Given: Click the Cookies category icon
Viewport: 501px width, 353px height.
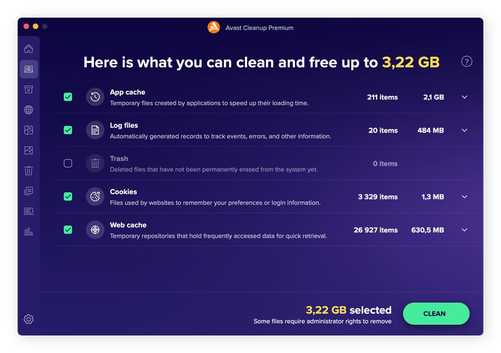Looking at the screenshot, I should point(95,196).
